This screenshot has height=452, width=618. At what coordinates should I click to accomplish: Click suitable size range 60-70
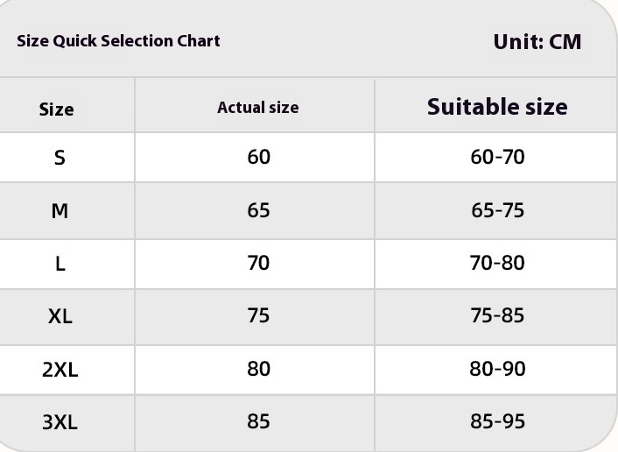click(x=497, y=157)
